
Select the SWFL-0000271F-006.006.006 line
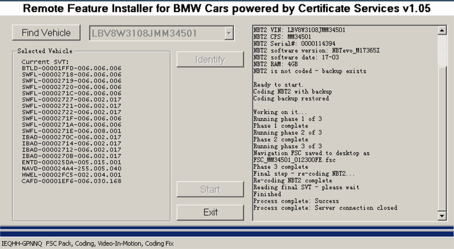tap(71, 119)
